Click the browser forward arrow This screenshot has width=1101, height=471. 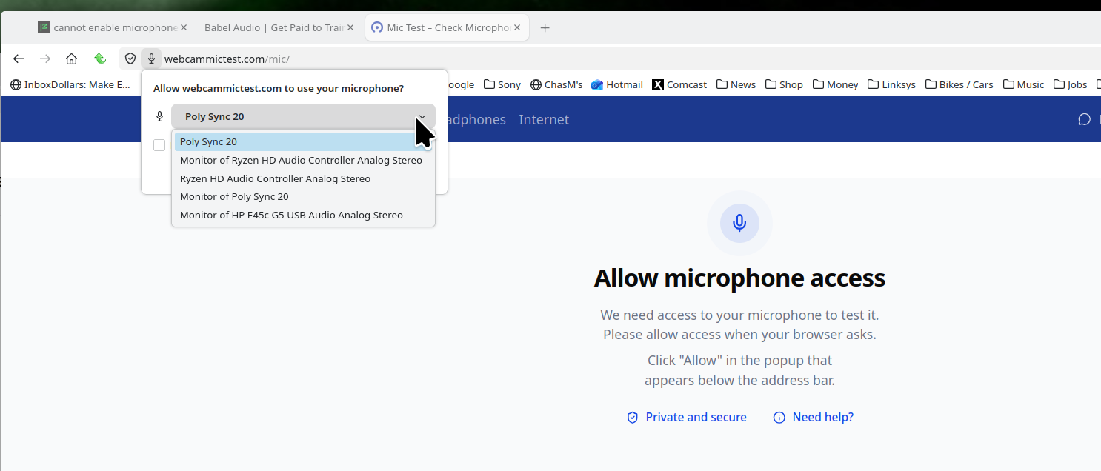pyautogui.click(x=45, y=59)
